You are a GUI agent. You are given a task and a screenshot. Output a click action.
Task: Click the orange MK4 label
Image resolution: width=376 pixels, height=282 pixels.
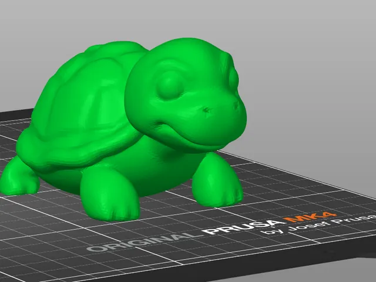[x=310, y=217]
